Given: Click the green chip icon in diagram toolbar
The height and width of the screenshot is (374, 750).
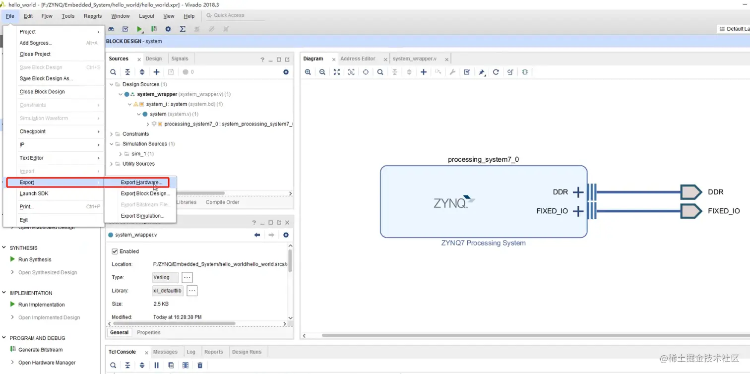Looking at the screenshot, I should click(525, 72).
